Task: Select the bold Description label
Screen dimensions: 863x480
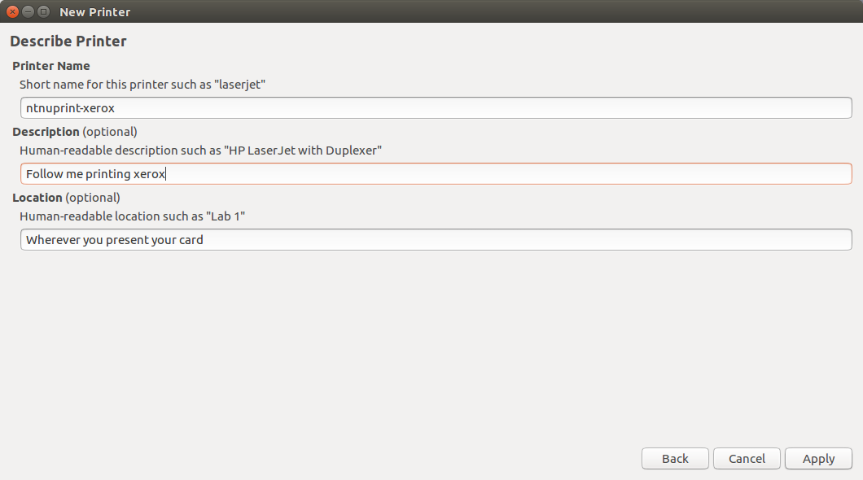Action: point(46,132)
